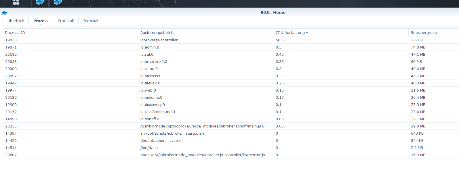The image size is (459, 180).
Task: Select the io.text2command.0 process
Action: pyautogui.click(x=158, y=112)
